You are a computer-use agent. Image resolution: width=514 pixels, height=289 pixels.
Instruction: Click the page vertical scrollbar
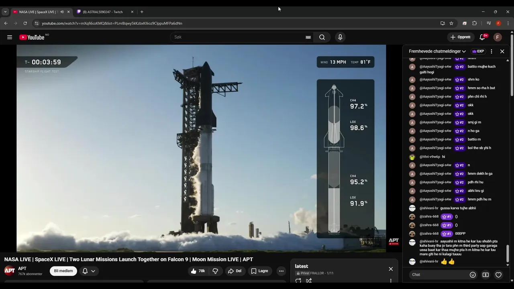coord(512,64)
